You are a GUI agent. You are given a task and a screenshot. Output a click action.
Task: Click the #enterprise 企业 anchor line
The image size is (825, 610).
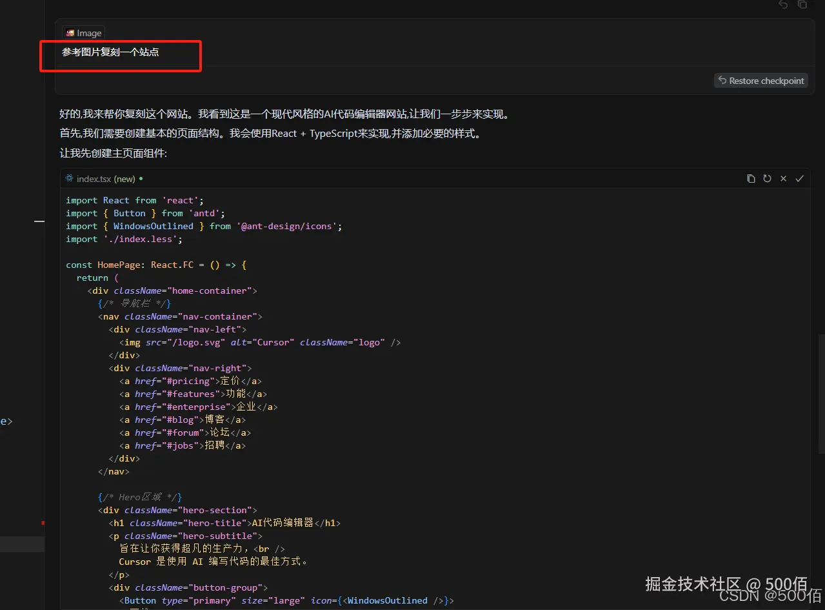[198, 407]
